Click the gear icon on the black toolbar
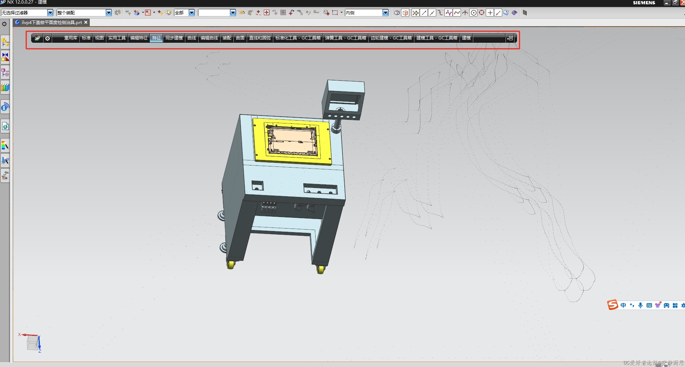Screen dimensions: 685x367 click(47, 38)
